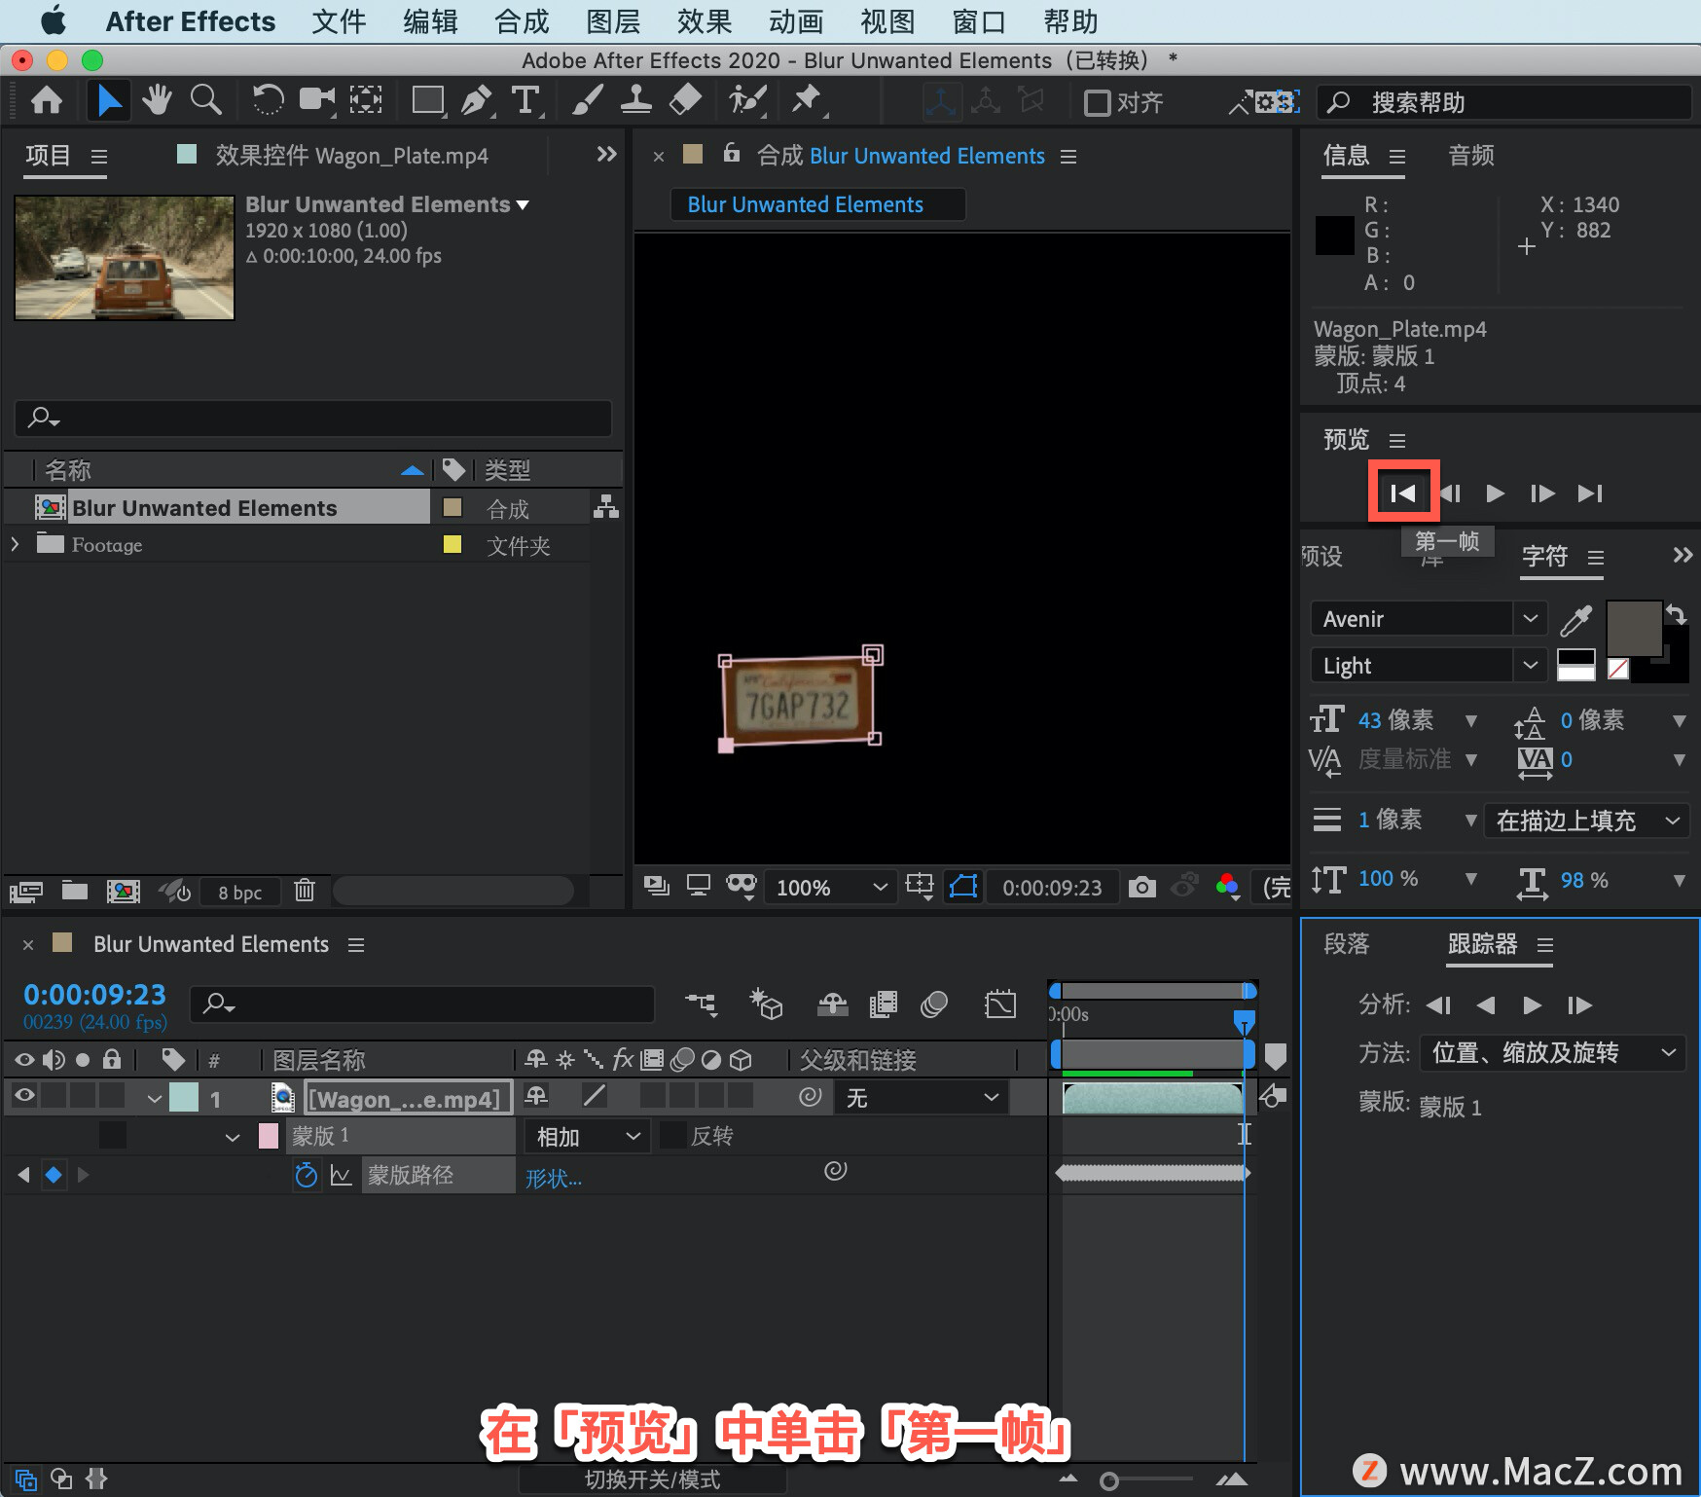Select the Unified Camera tool
1701x1497 pixels.
click(x=316, y=100)
